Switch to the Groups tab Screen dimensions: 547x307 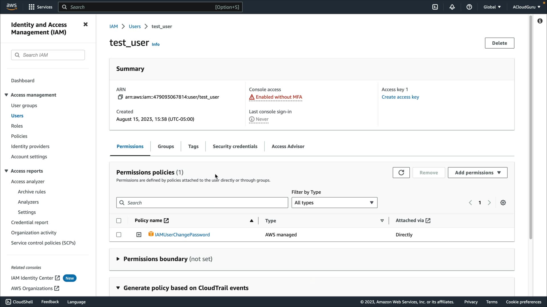click(x=166, y=146)
